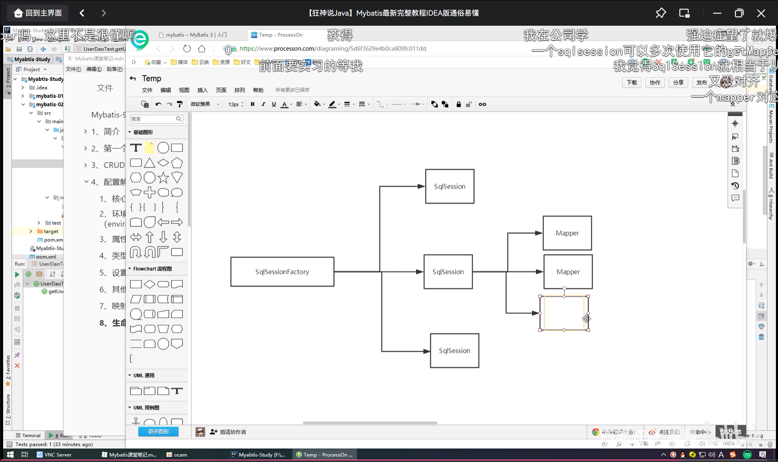Click the SqlSession middle diagram node

coord(448,272)
